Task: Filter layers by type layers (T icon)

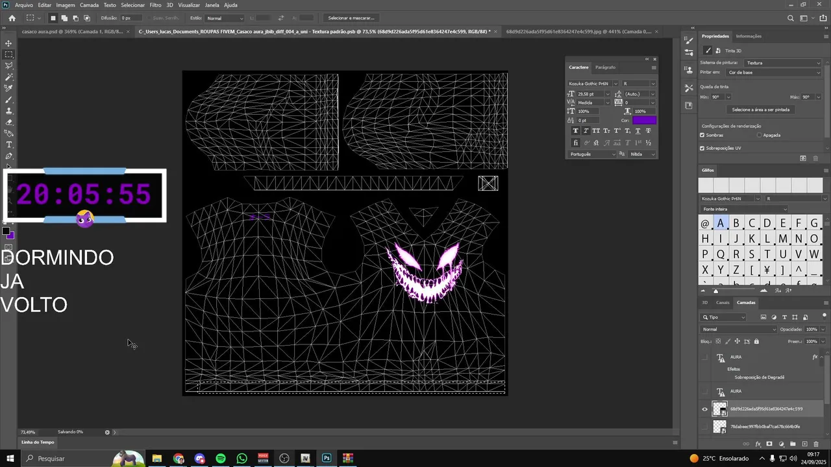Action: [784, 317]
